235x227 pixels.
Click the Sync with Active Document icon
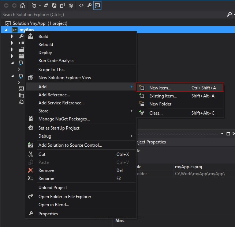pyautogui.click(x=46, y=5)
